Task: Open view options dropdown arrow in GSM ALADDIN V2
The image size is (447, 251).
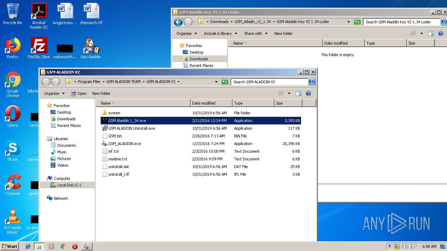Action: coord(289,93)
